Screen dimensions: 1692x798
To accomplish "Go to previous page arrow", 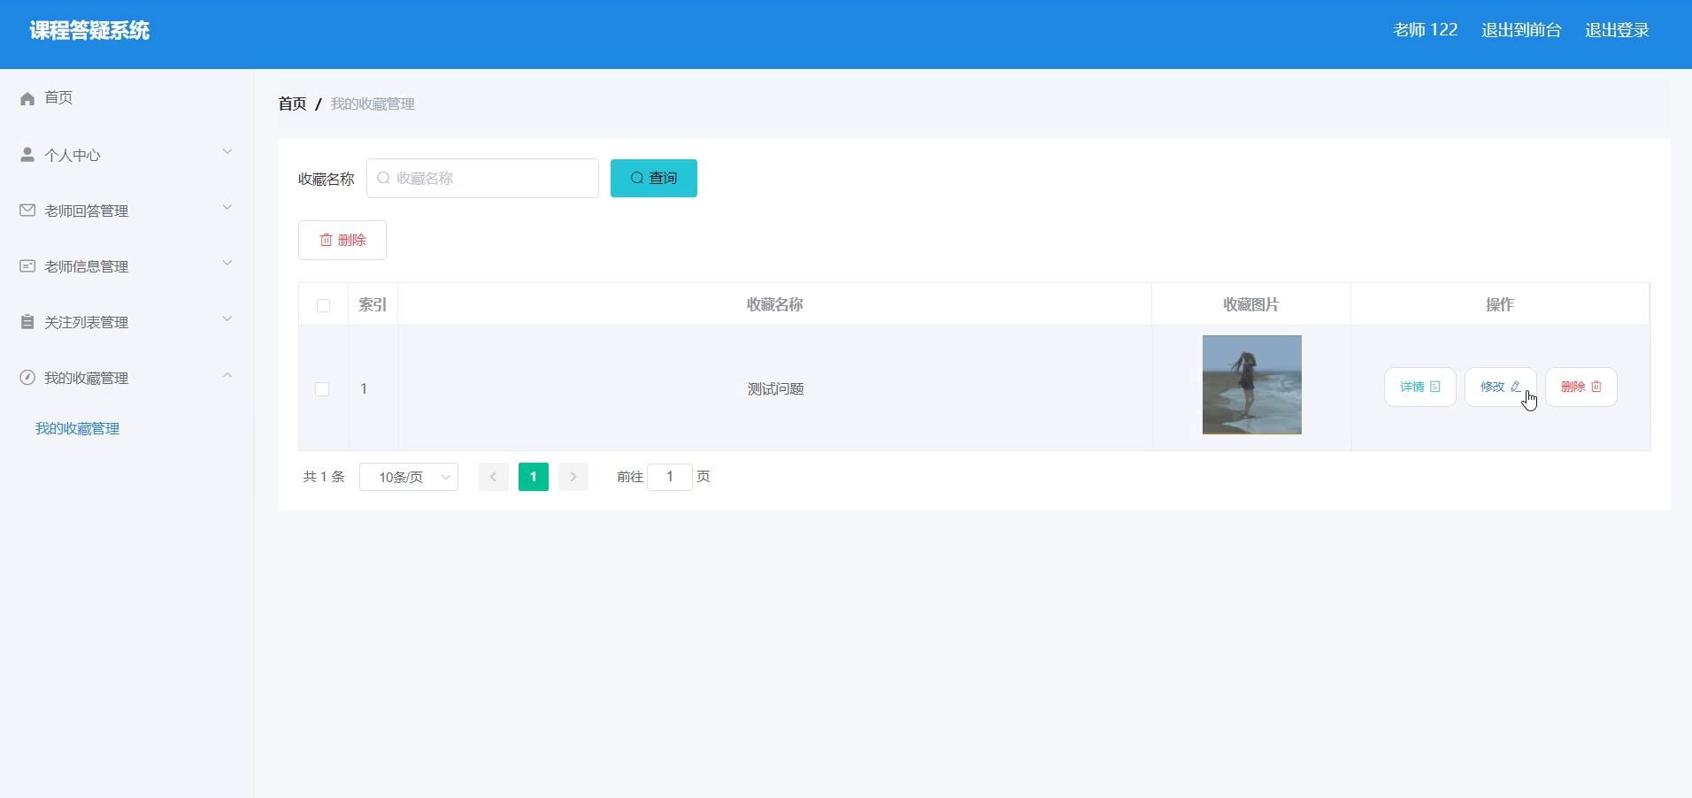I will 493,477.
